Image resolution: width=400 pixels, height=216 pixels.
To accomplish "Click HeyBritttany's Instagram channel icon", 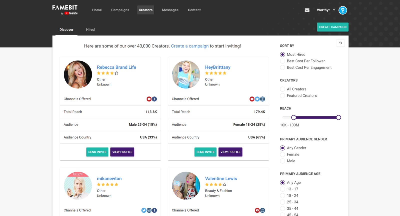I will tap(262, 99).
